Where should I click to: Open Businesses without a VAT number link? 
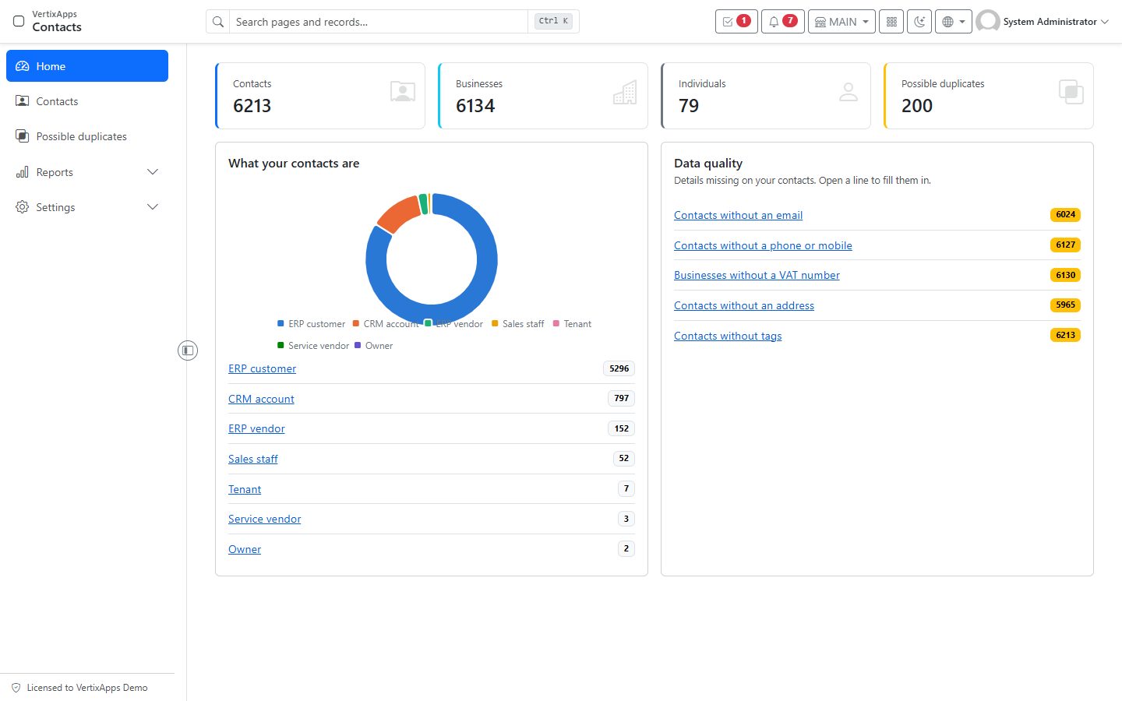pos(757,275)
